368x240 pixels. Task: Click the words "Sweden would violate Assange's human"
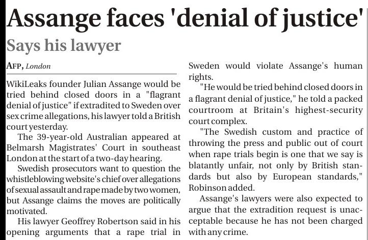point(275,66)
